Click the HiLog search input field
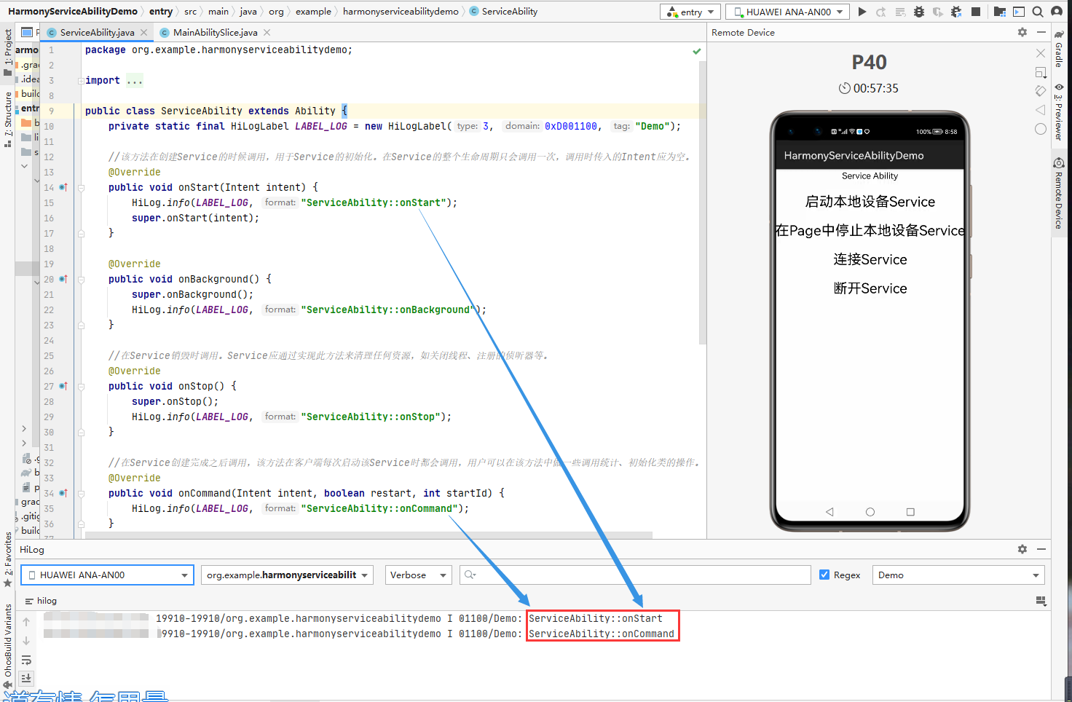1072x702 pixels. [635, 575]
